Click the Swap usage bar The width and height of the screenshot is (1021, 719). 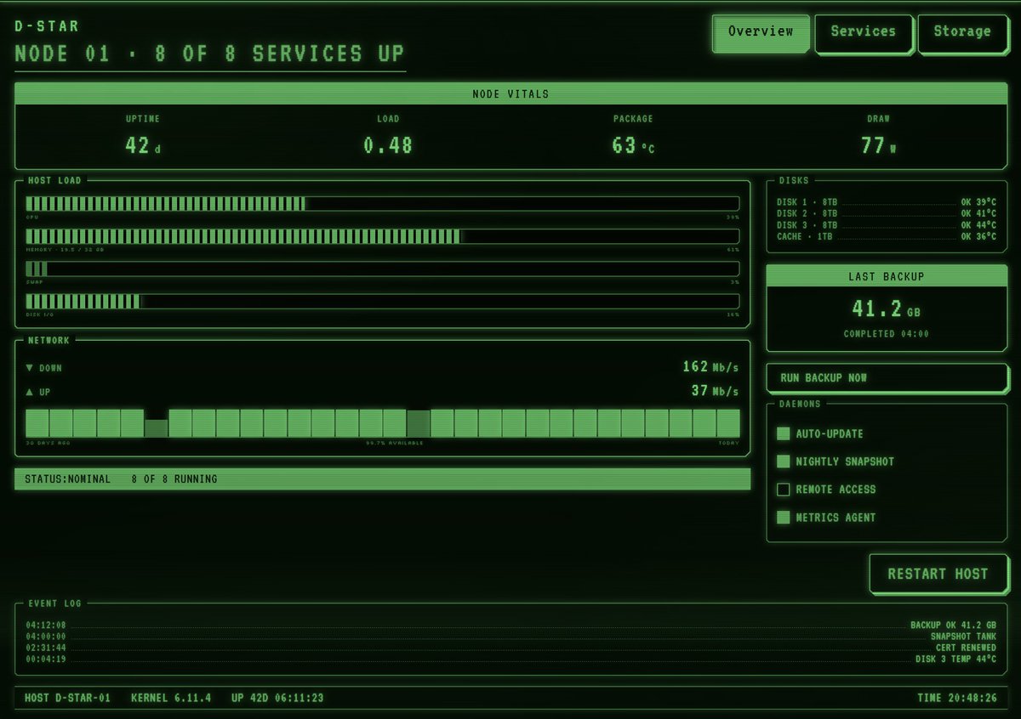coord(382,269)
